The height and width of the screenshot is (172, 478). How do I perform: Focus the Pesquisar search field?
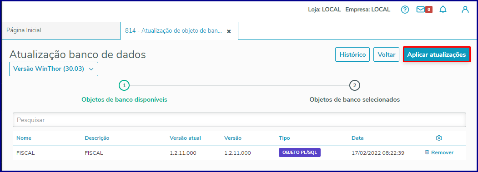coord(239,120)
